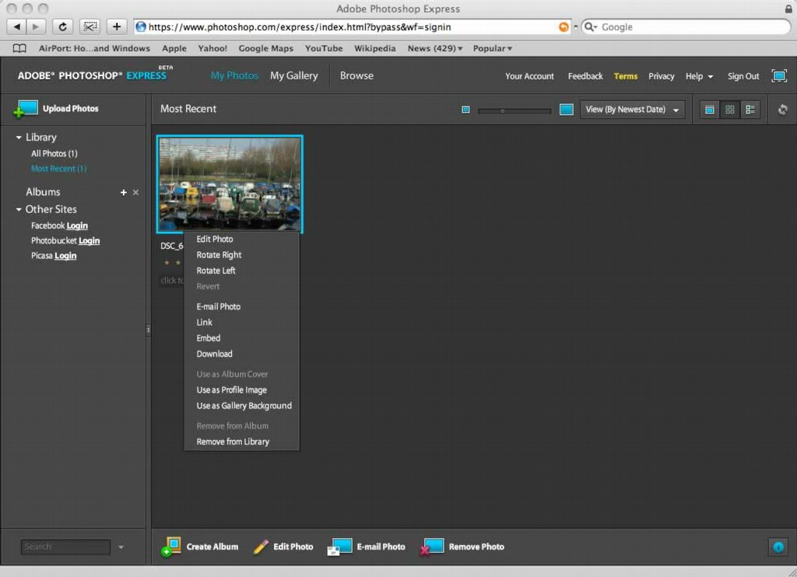Open the blue info button at bottom right
797x577 pixels.
click(x=778, y=547)
